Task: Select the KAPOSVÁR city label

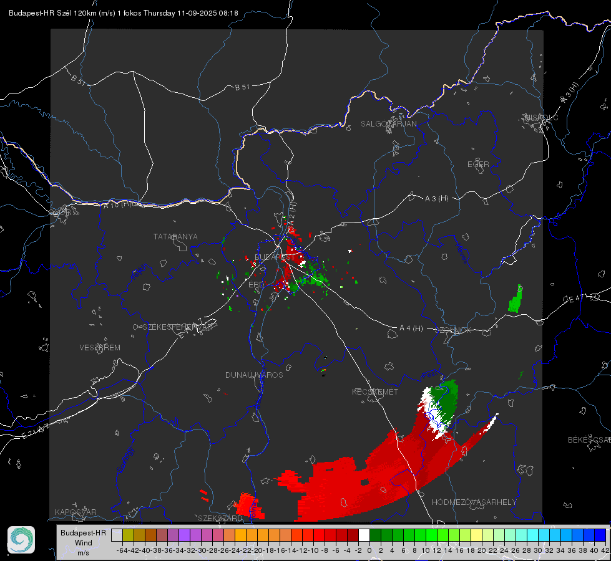Action: [76, 512]
